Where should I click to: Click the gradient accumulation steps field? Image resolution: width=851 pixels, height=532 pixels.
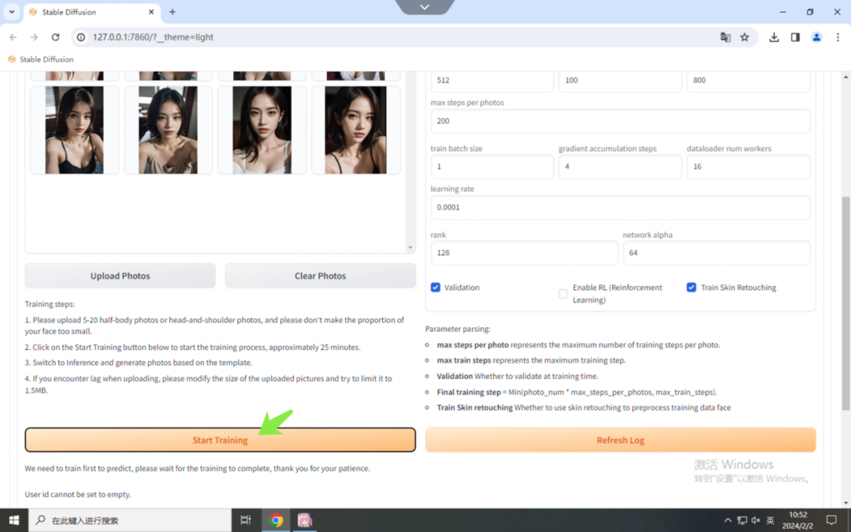[x=620, y=166]
